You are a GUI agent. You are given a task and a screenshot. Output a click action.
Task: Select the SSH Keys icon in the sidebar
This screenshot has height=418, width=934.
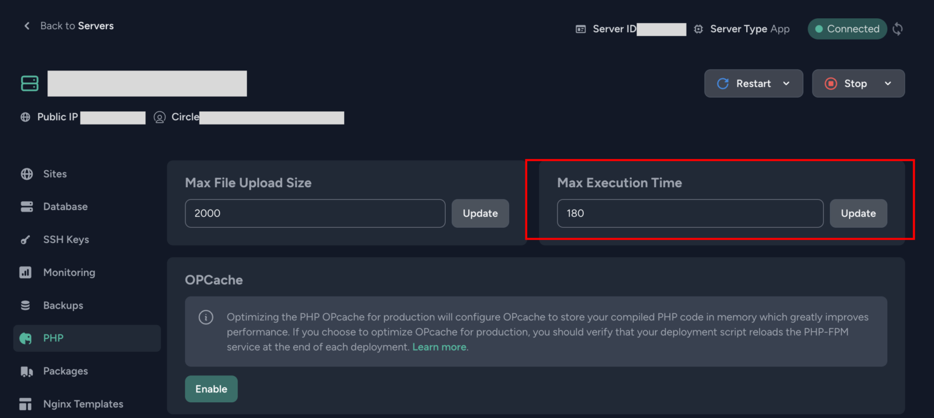pyautogui.click(x=26, y=239)
